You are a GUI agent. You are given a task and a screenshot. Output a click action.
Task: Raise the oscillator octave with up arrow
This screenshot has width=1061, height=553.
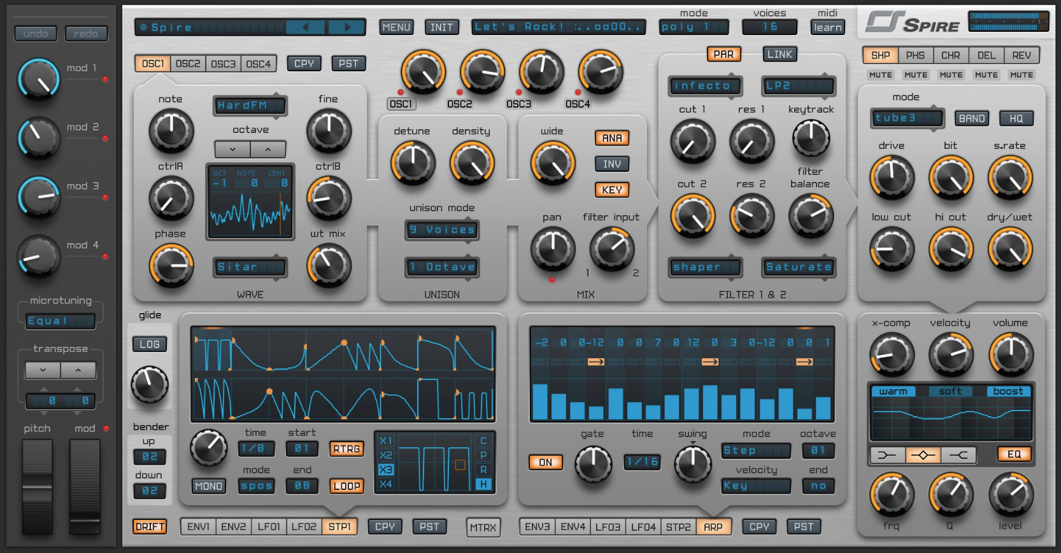[268, 150]
